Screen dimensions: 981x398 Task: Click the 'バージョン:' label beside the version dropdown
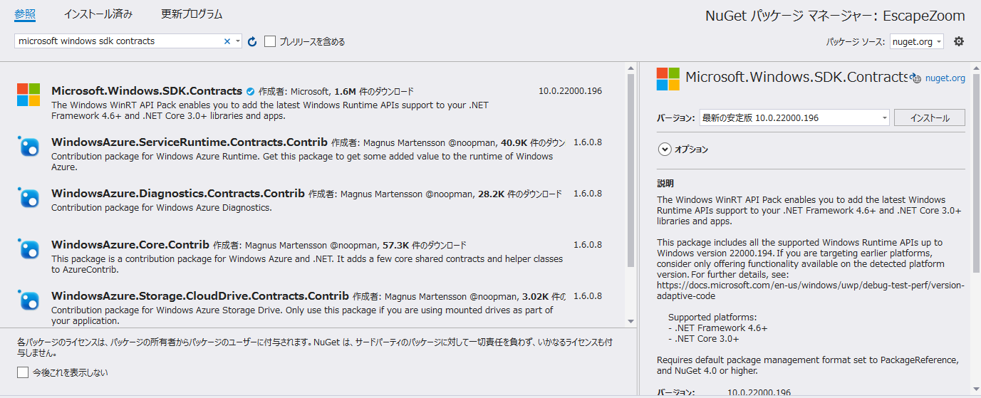click(675, 118)
